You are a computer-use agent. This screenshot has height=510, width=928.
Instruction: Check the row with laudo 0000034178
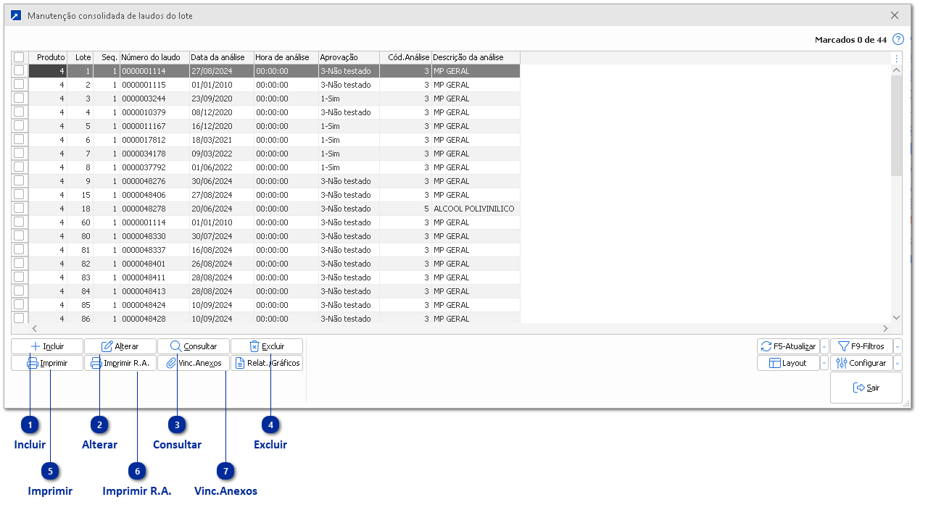pos(19,154)
